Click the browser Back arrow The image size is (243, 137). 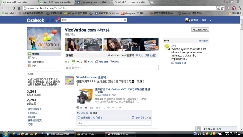pyautogui.click(x=3, y=8)
